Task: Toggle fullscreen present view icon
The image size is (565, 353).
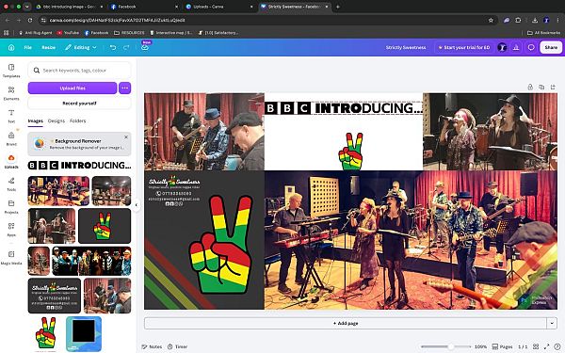Action: [x=546, y=346]
